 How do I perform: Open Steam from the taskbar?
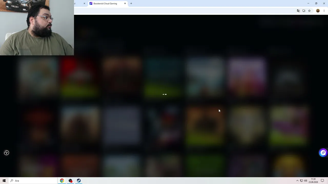(79, 181)
